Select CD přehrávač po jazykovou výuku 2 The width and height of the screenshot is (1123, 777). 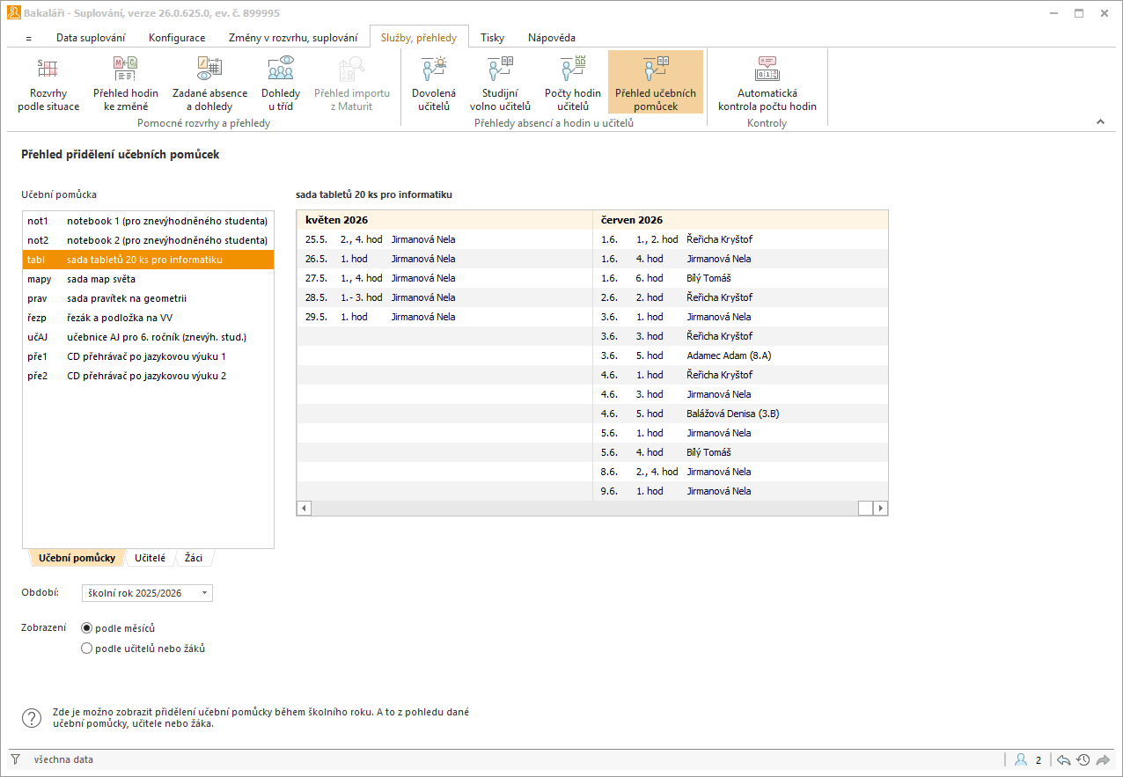148,376
